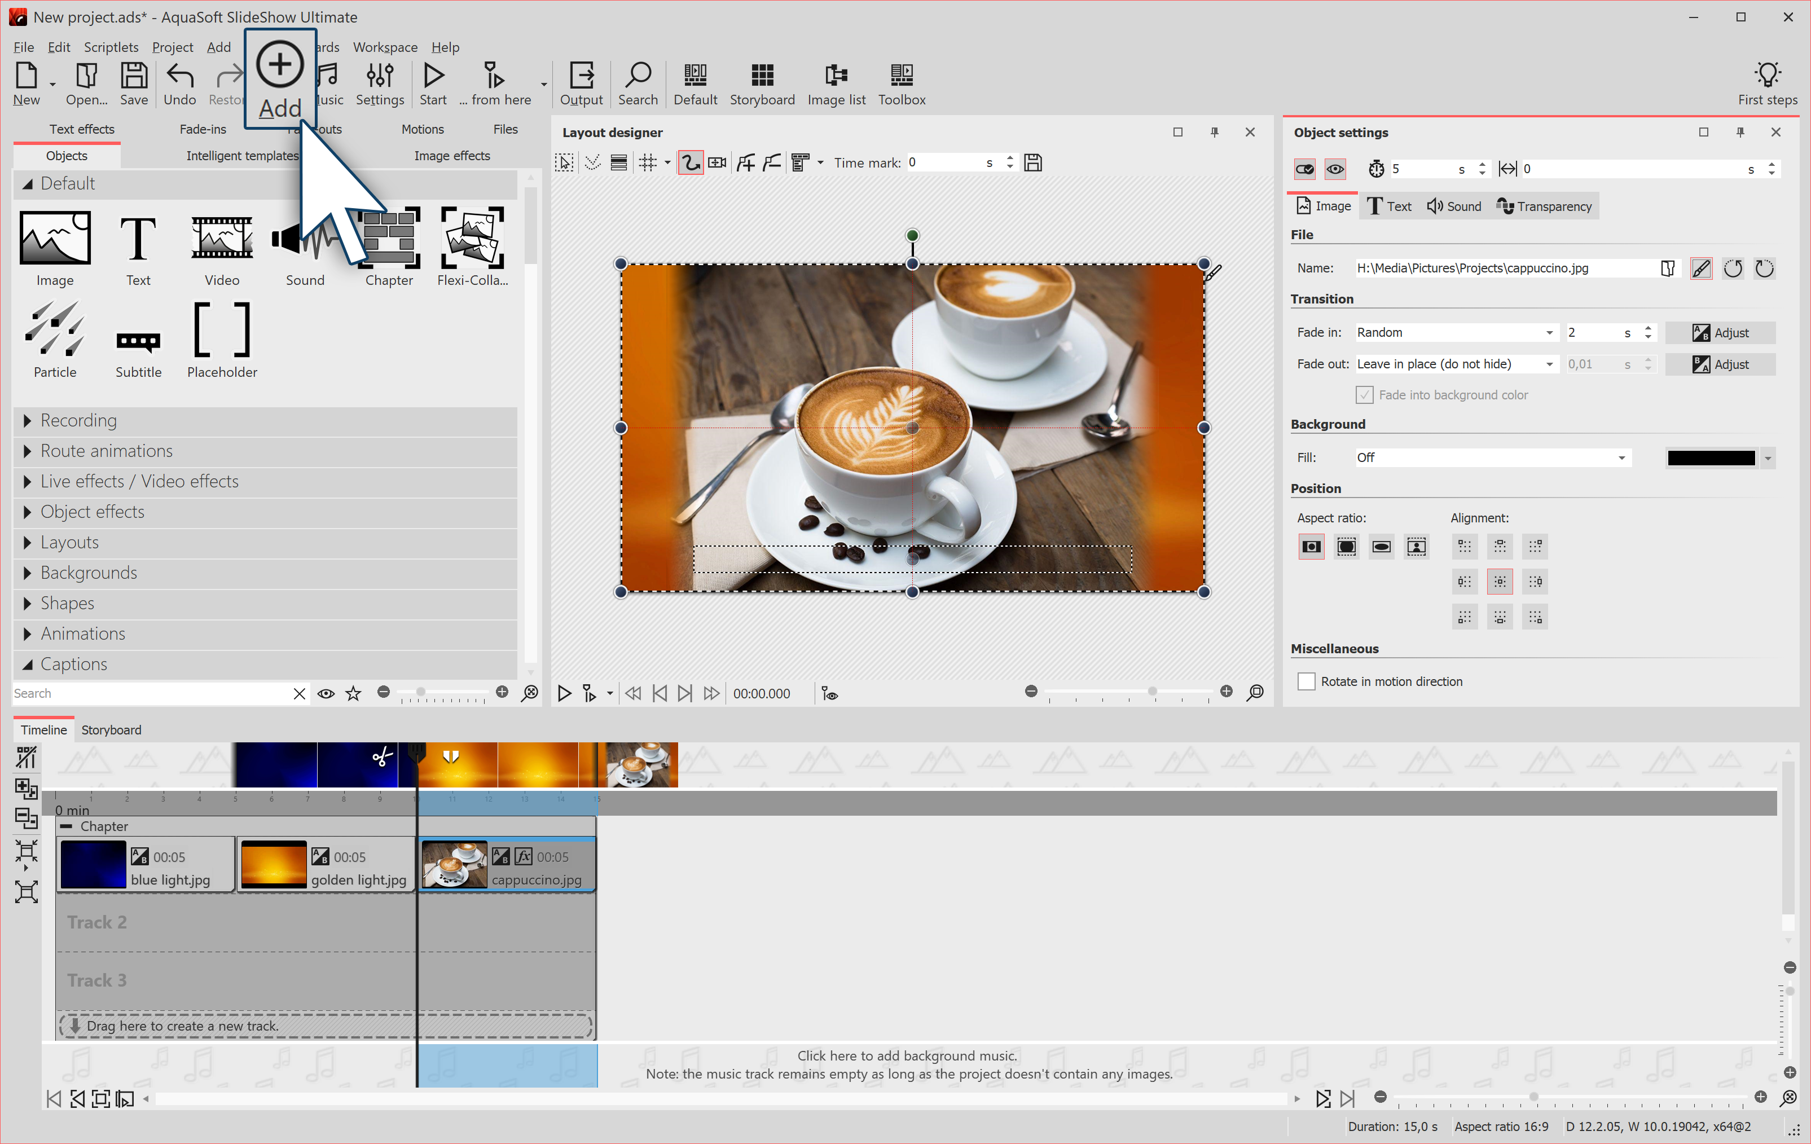Click the Flexi-Collage object icon
1811x1144 pixels.
[472, 237]
